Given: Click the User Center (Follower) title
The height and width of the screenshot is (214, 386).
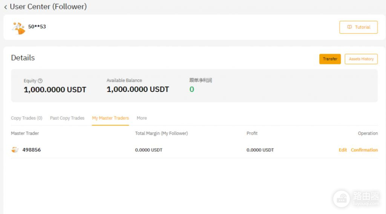Looking at the screenshot, I should 48,7.
